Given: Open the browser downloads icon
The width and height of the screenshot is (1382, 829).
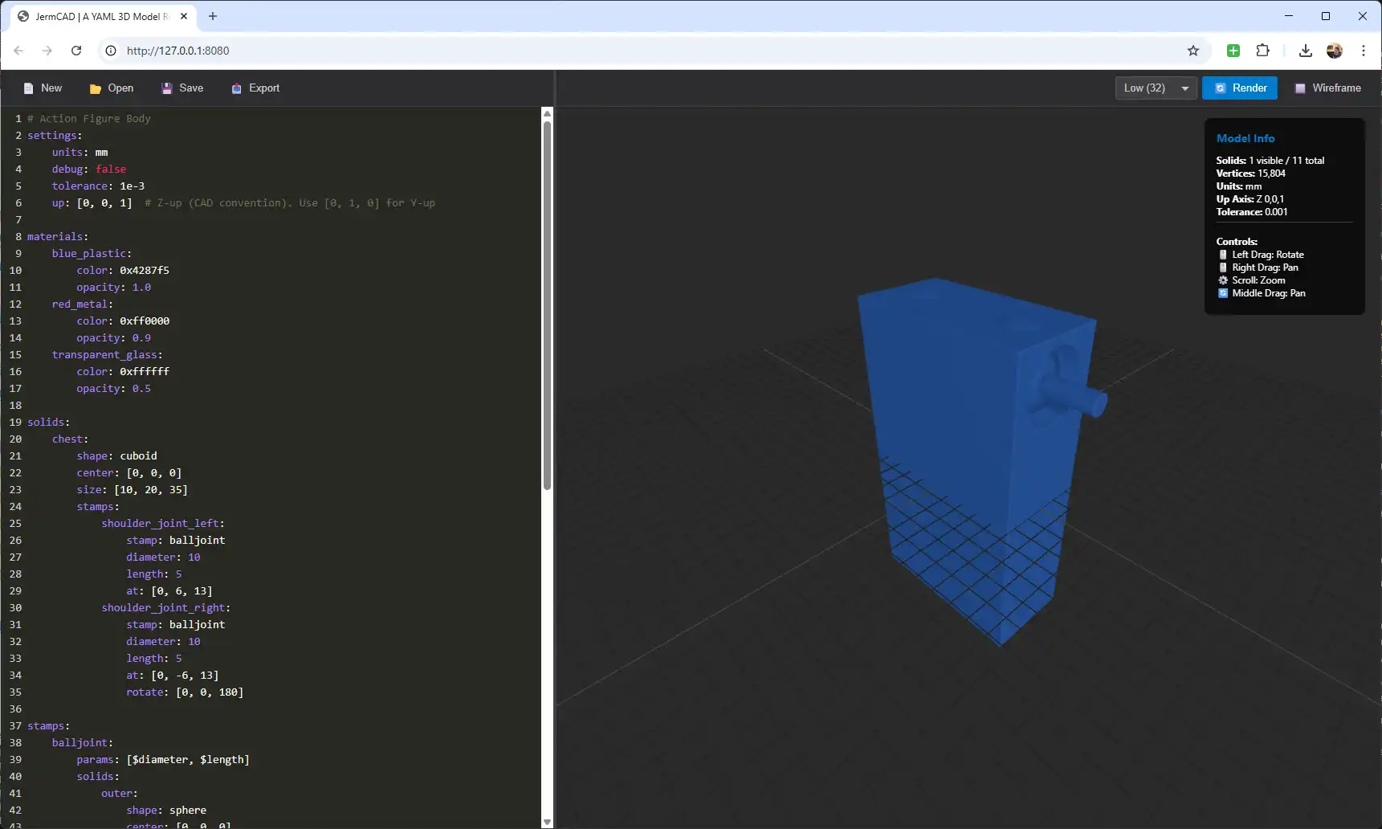Looking at the screenshot, I should [x=1306, y=51].
